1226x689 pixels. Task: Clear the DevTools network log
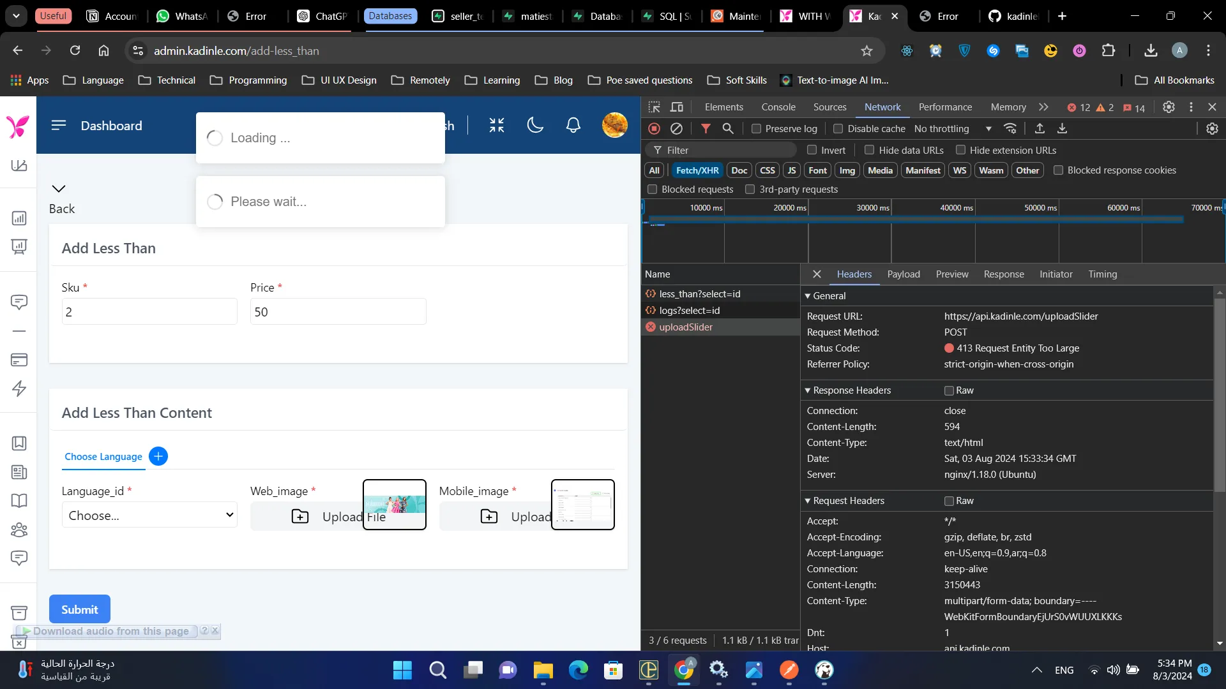676,129
